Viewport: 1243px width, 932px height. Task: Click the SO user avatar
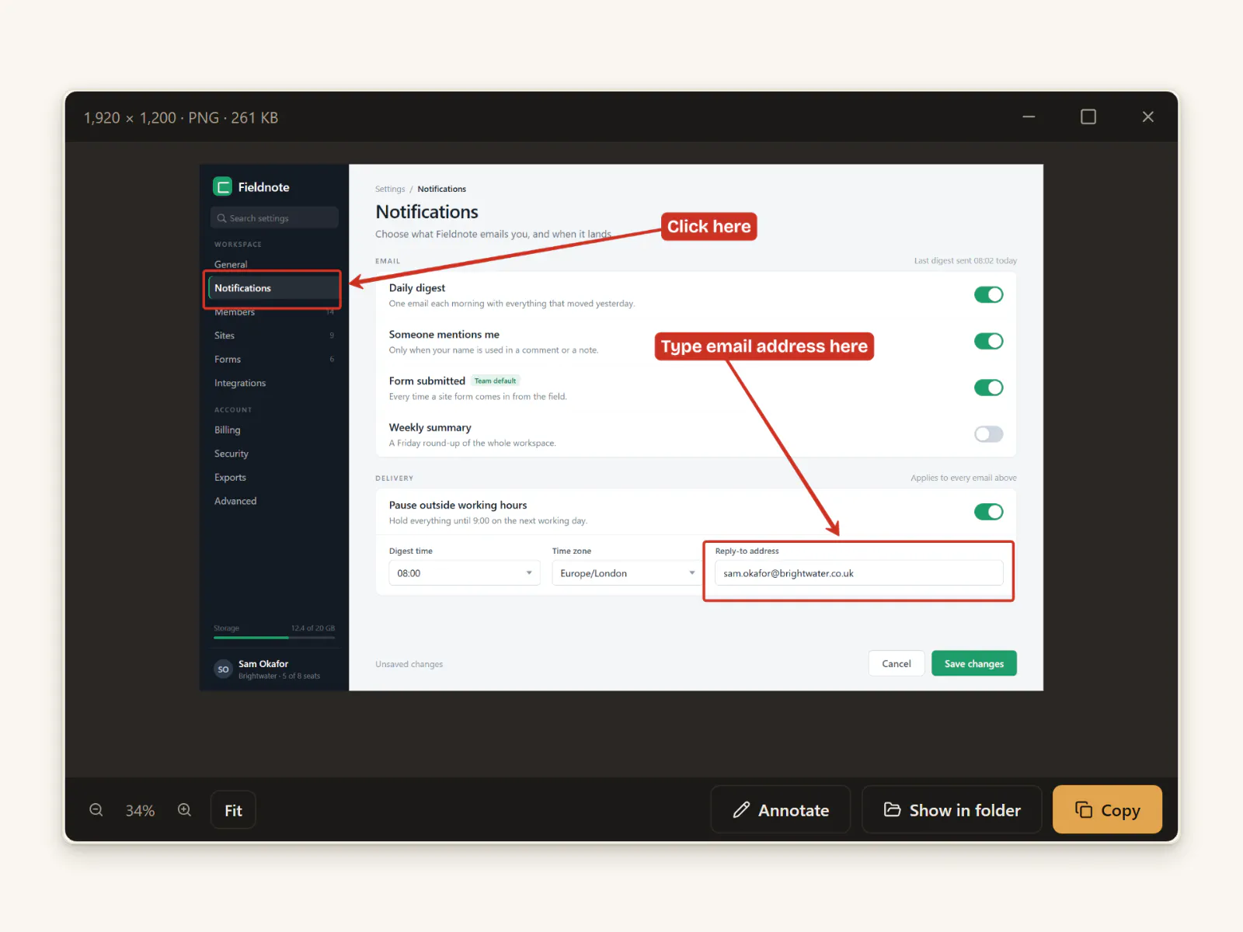click(224, 669)
